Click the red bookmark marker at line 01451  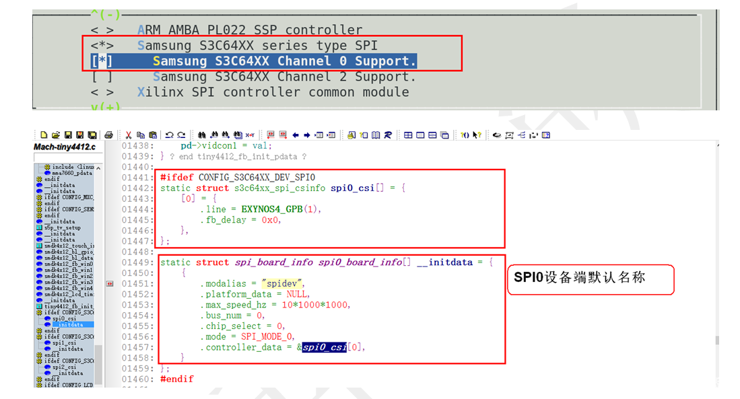pos(110,283)
